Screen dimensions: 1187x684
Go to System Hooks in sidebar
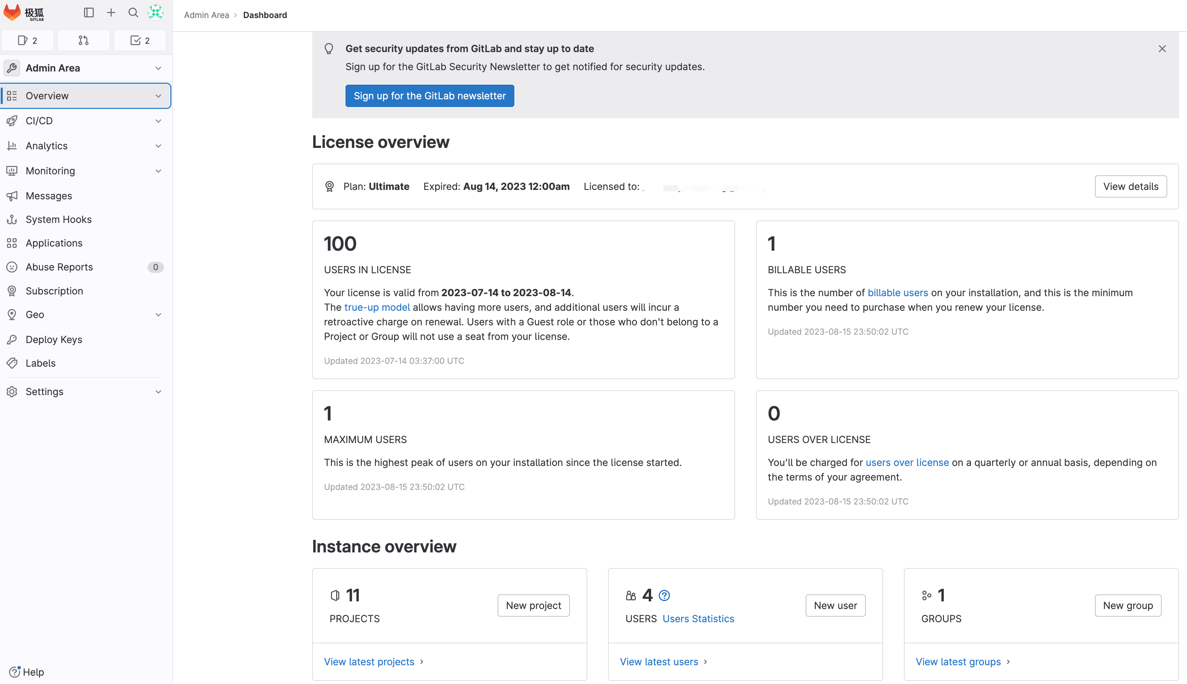tap(58, 219)
